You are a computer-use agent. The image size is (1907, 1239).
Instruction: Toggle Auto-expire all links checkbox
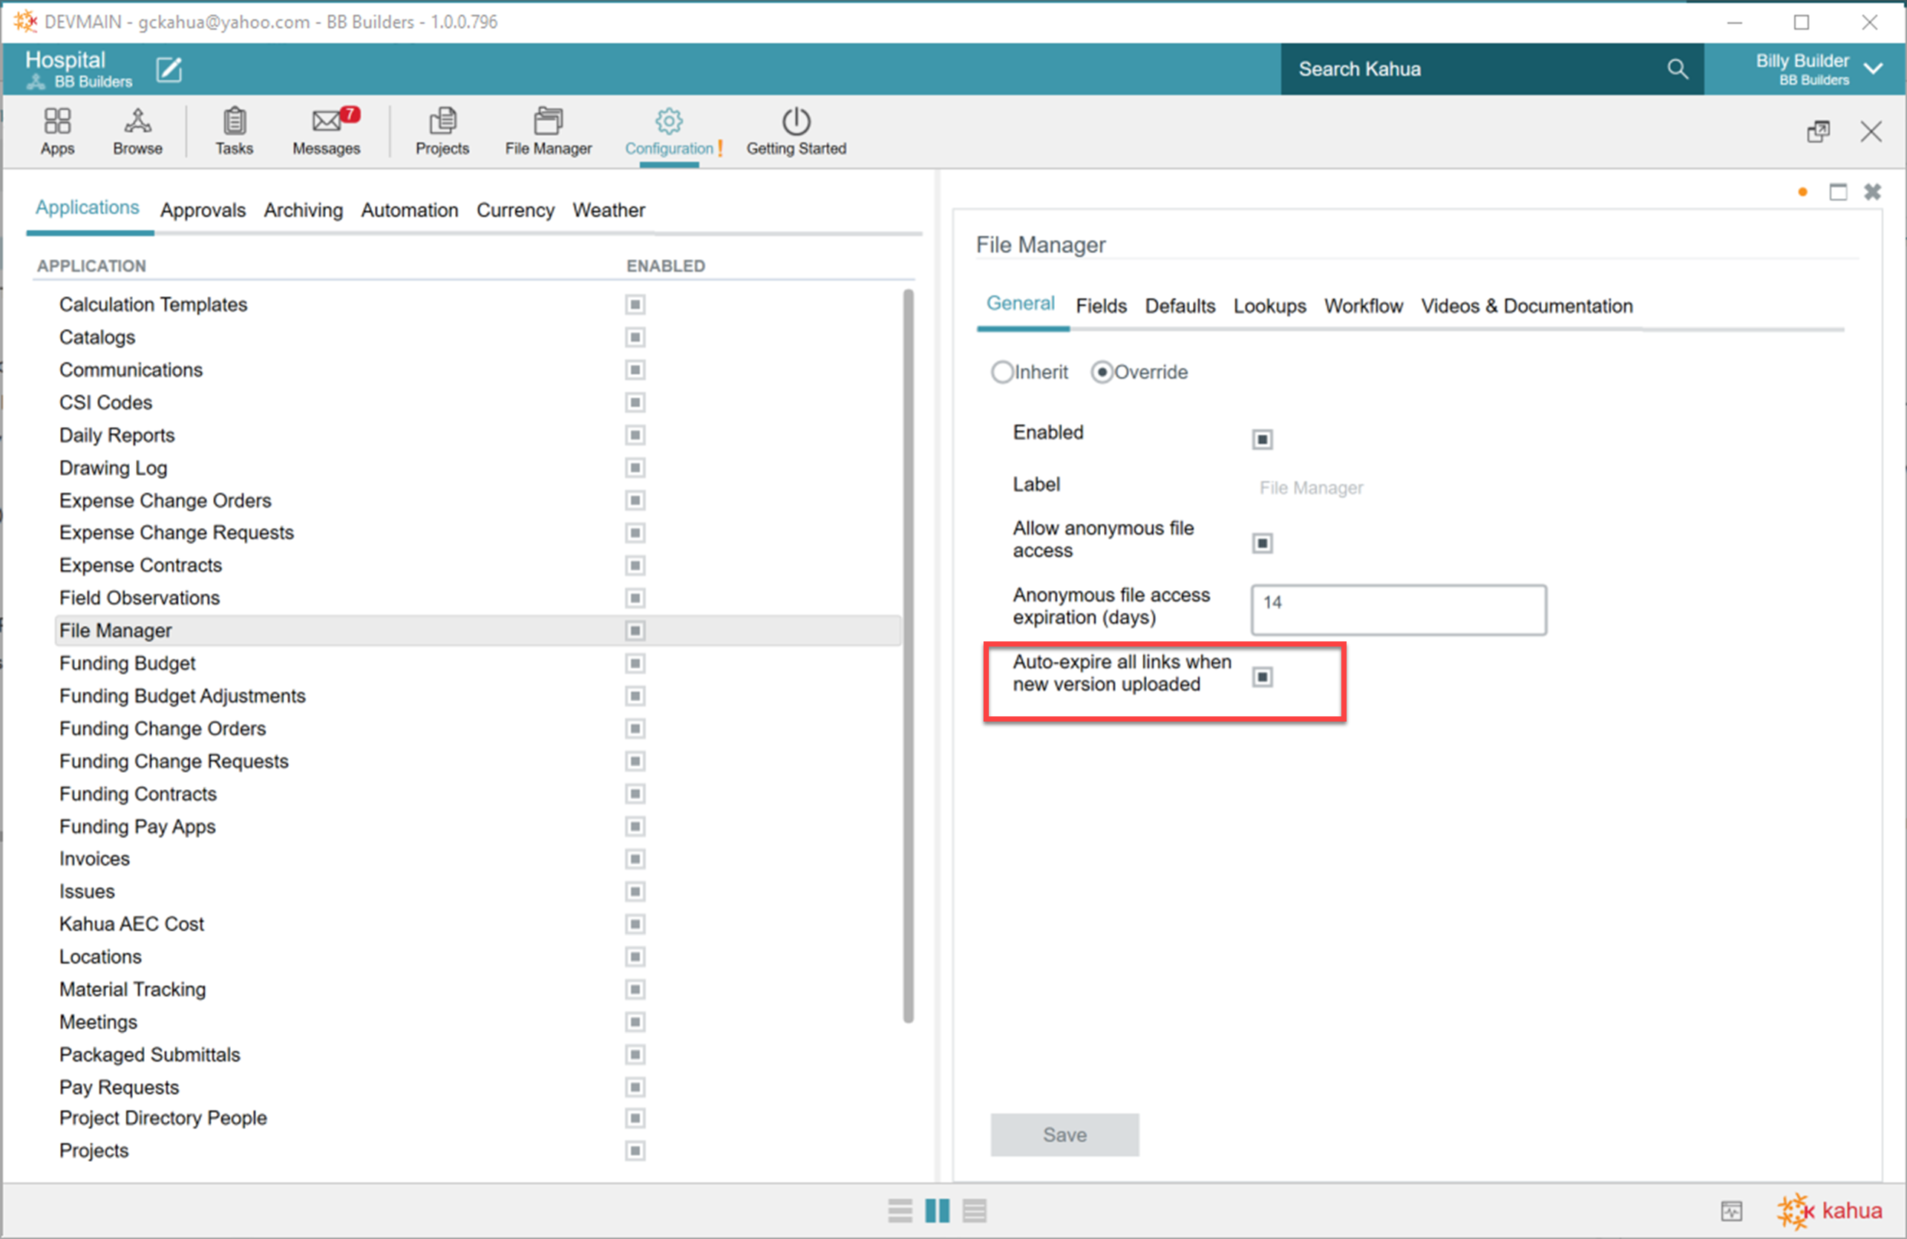(1262, 677)
